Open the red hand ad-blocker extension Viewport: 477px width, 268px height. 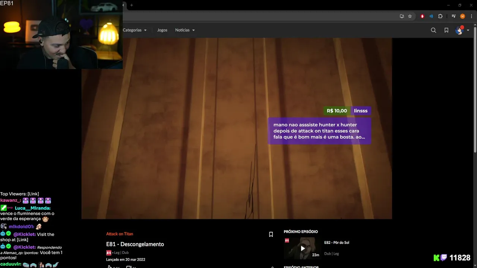[x=422, y=16]
